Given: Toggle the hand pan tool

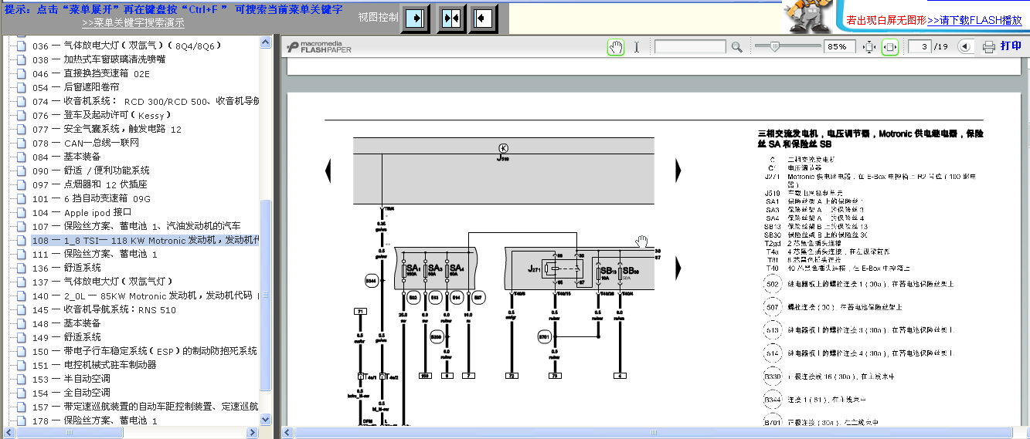Looking at the screenshot, I should tap(616, 47).
